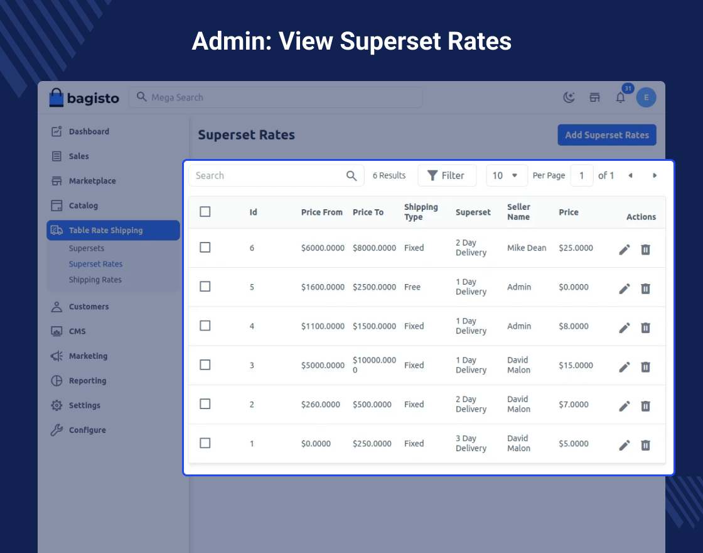This screenshot has height=553, width=703.
Task: Go to next page arrow
Action: pos(655,176)
